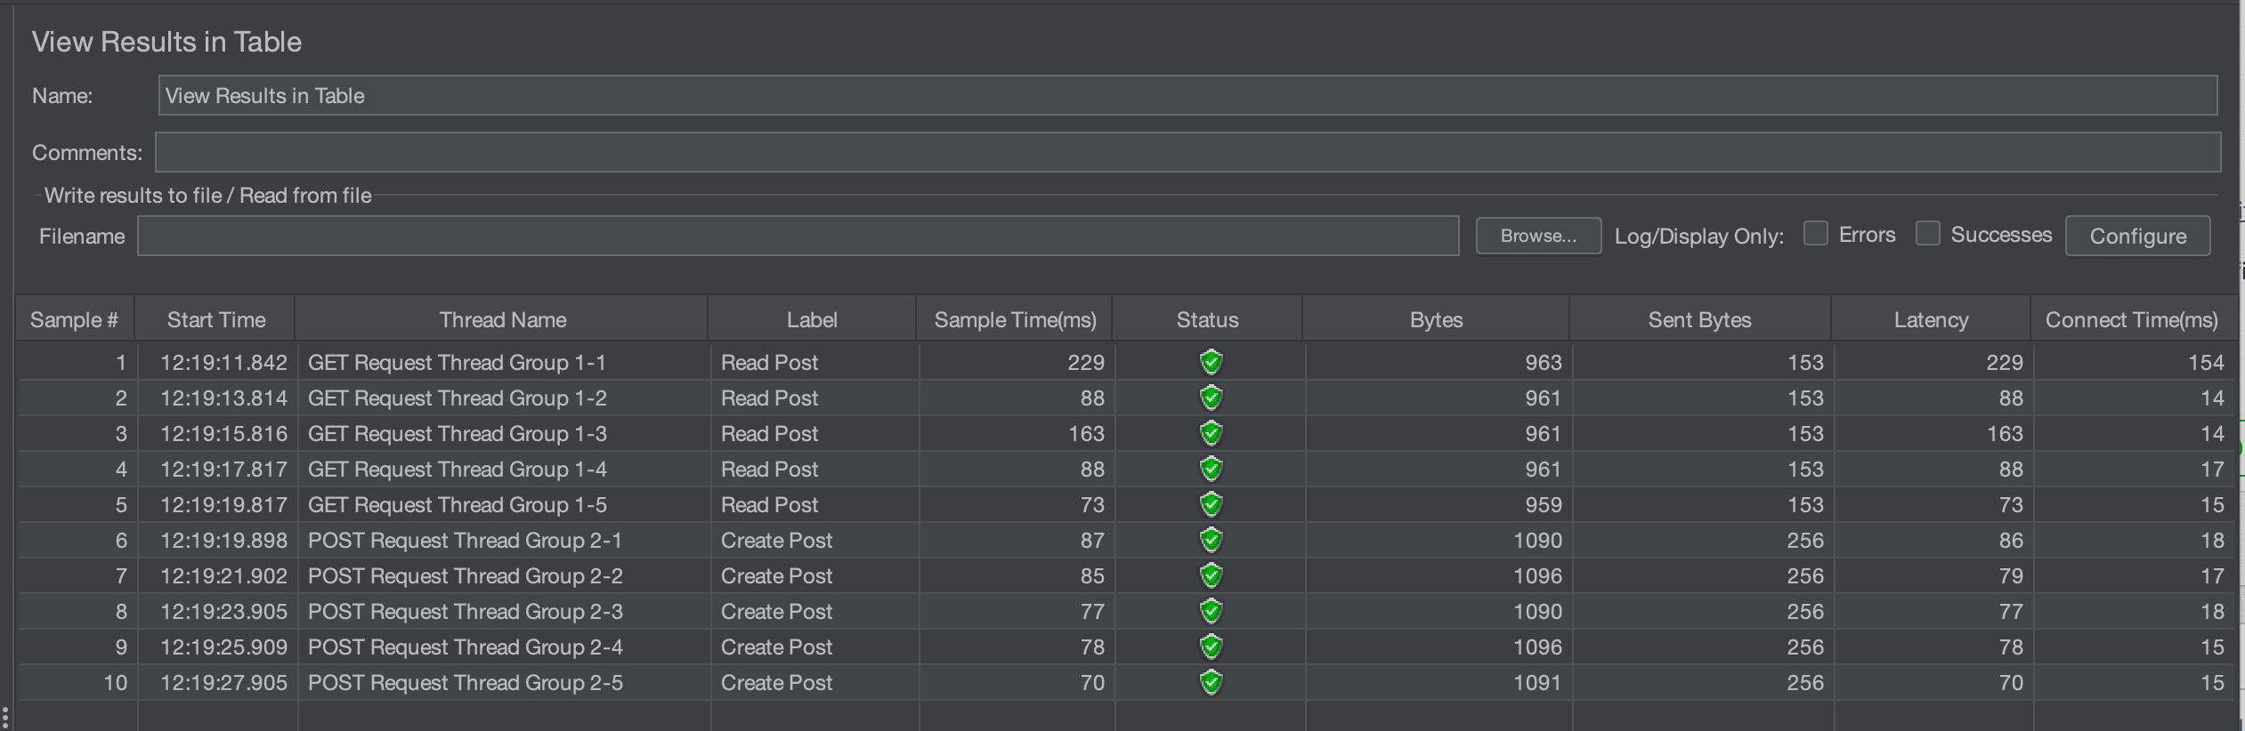Click status shield for POST Thread Group 2-1

(1211, 540)
